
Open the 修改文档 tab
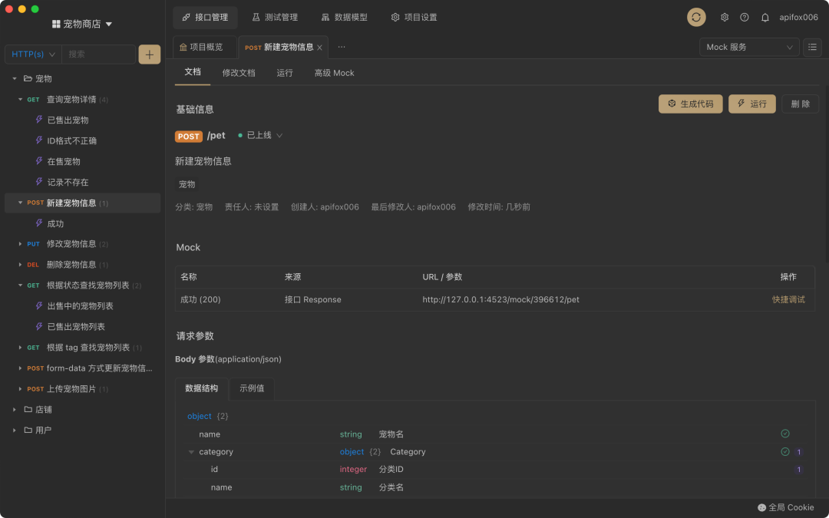(x=239, y=73)
